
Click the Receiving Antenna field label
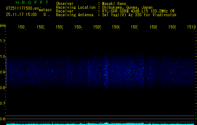pyautogui.click(x=75, y=15)
